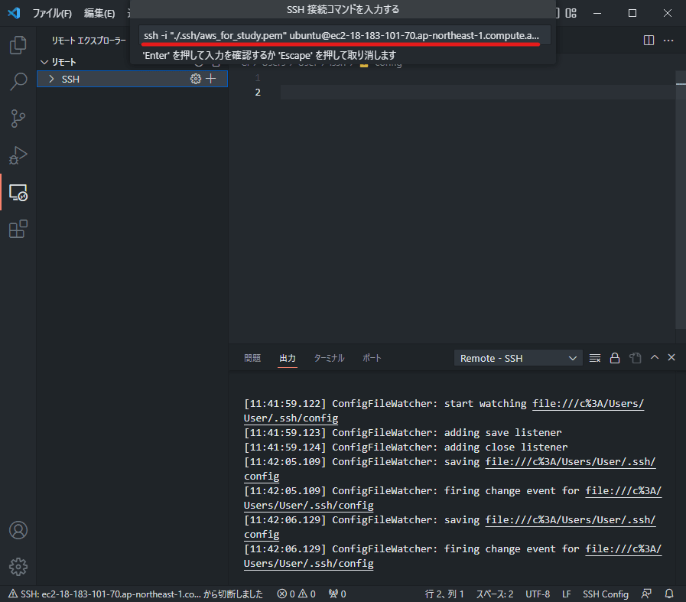Click the SSH configure gear icon
The image size is (686, 602).
(195, 79)
